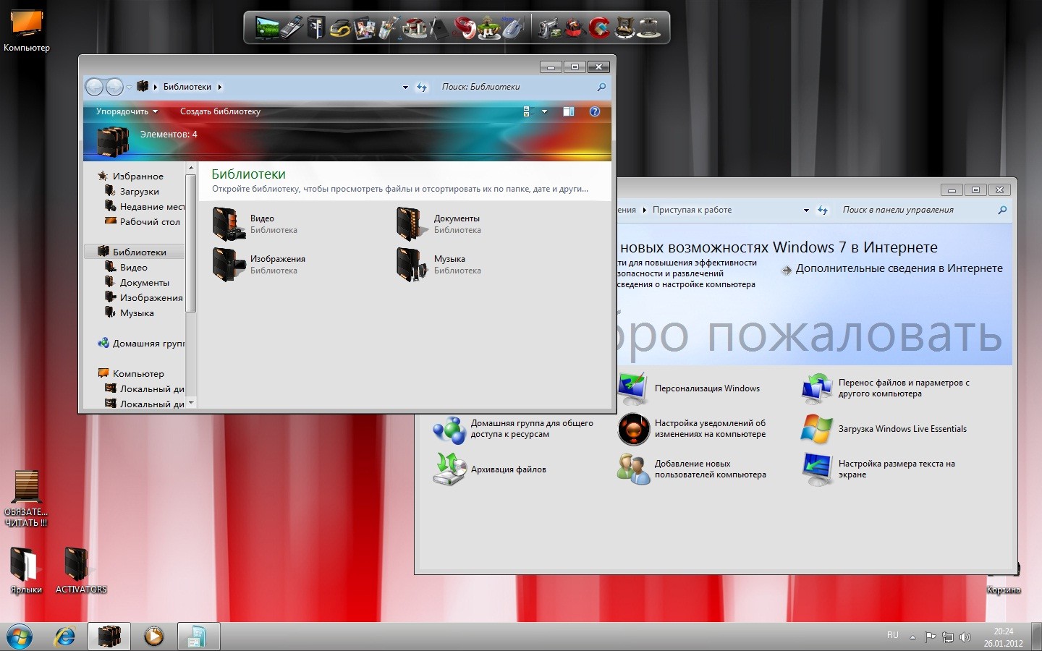Refresh the Libraries address bar

click(x=422, y=87)
